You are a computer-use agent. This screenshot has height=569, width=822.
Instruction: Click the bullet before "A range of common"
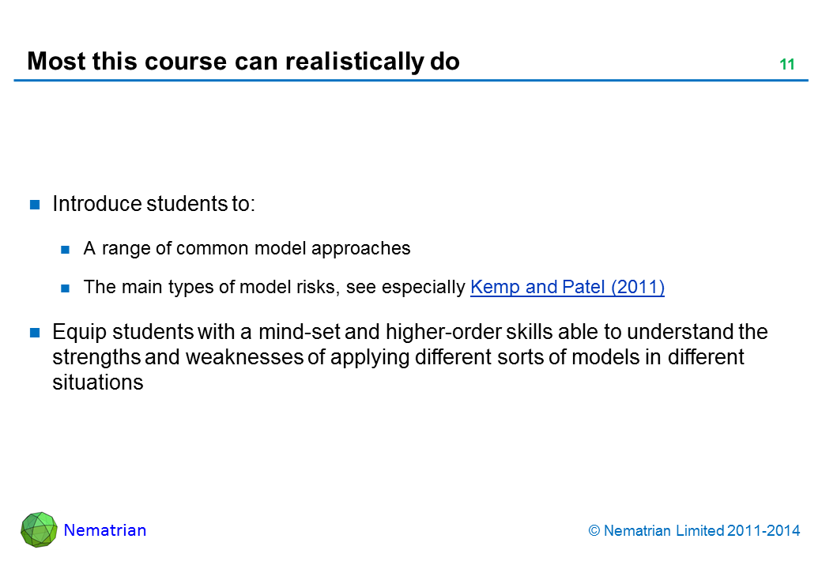(66, 250)
